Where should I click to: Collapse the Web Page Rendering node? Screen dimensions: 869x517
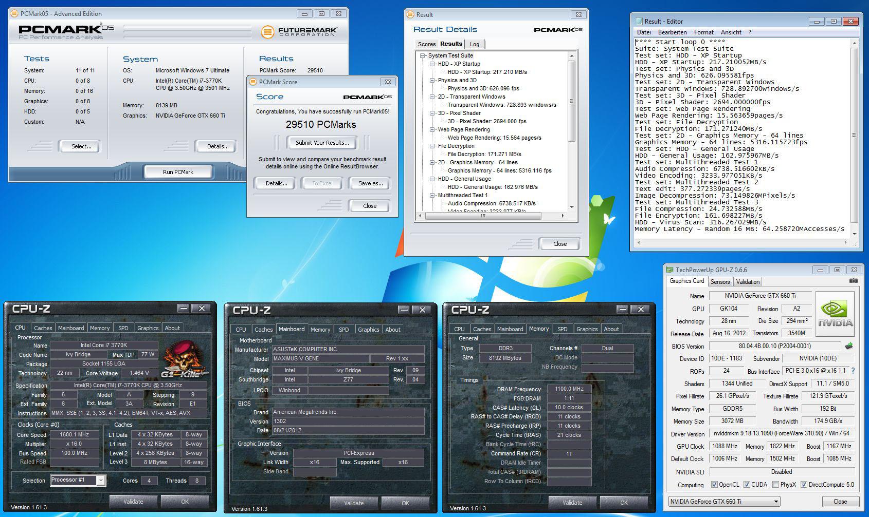point(432,129)
